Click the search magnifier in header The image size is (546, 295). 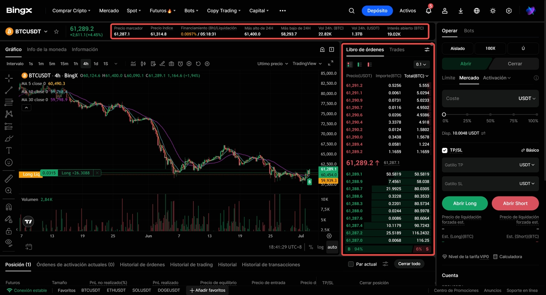click(x=351, y=11)
